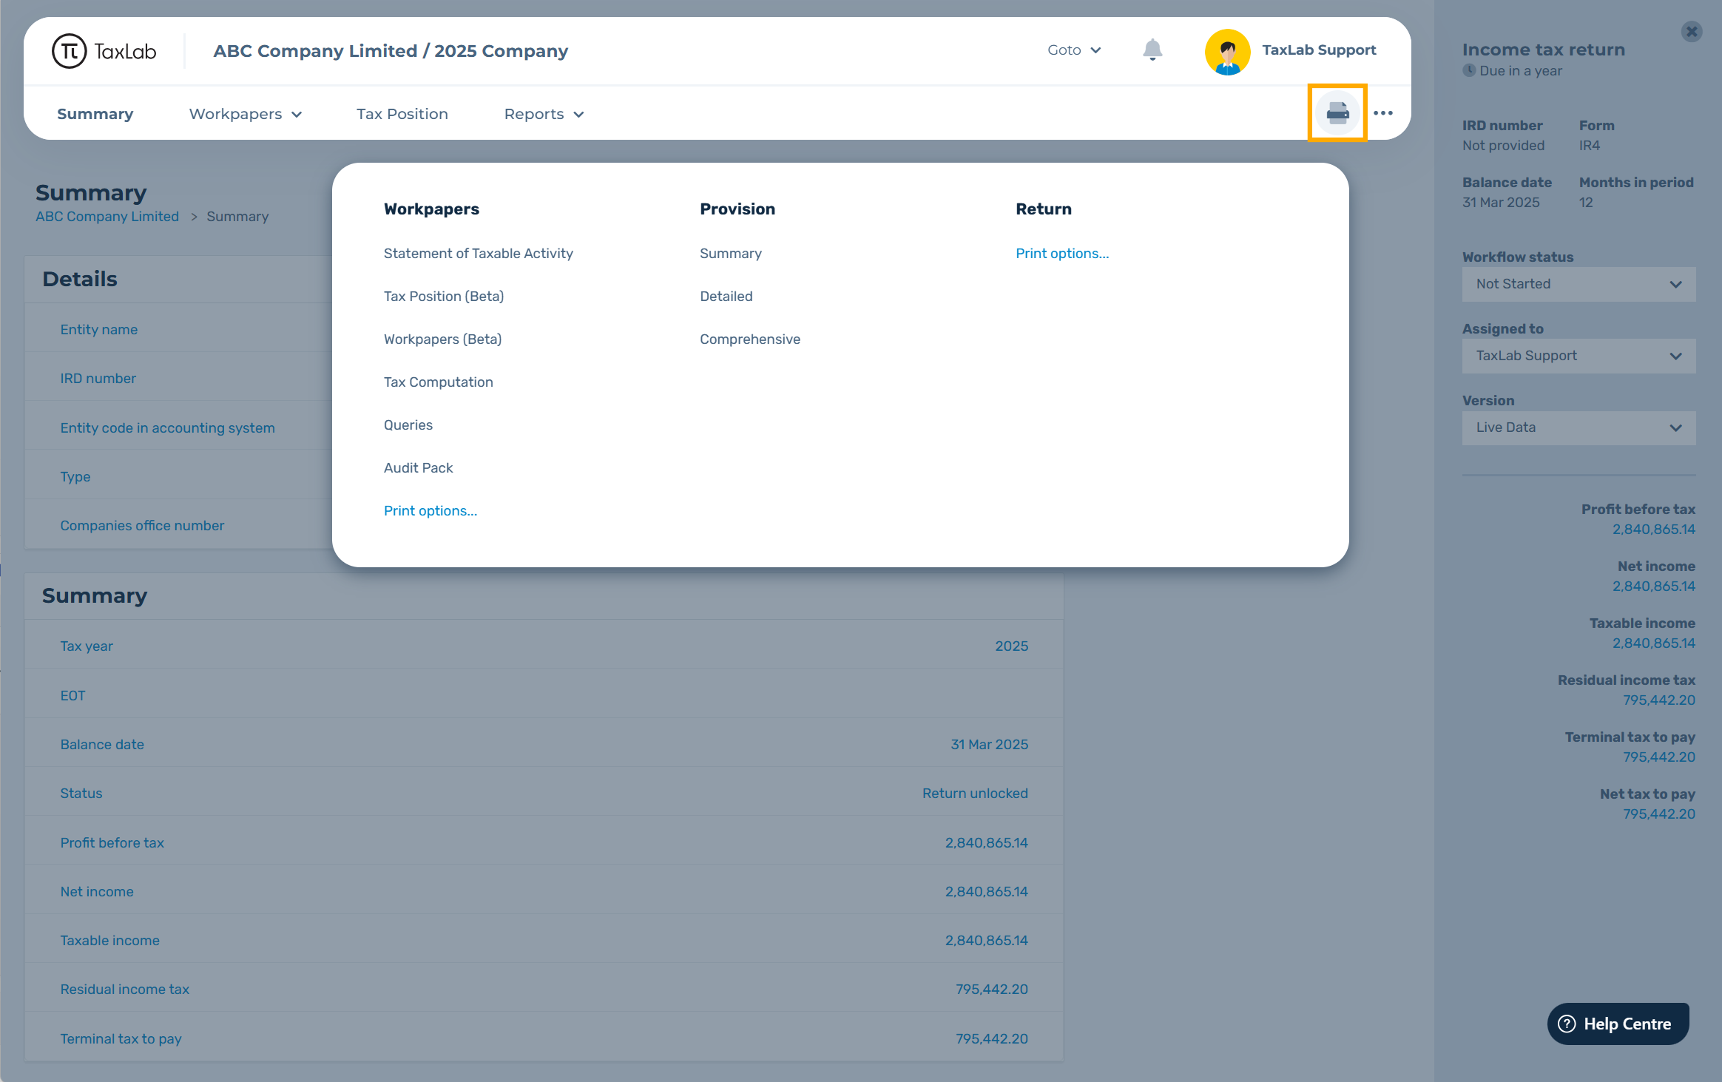The height and width of the screenshot is (1082, 1722).
Task: Expand the Reports navigation menu
Action: tap(544, 114)
